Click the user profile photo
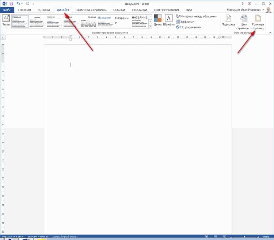274x240 pixels. coord(269,10)
